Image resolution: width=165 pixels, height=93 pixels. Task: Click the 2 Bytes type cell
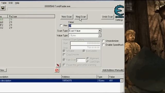click(101, 81)
